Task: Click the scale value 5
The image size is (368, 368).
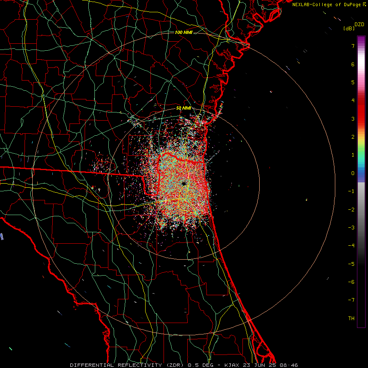Action: click(x=353, y=82)
